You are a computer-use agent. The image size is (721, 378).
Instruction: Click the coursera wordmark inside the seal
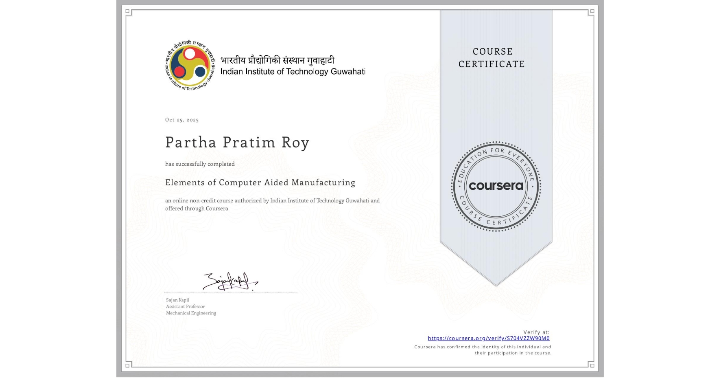coord(496,186)
